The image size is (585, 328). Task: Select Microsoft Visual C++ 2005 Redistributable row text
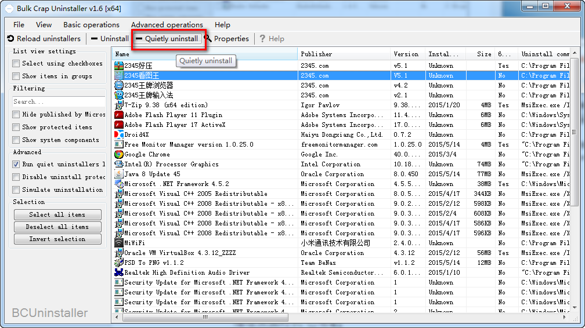pyautogui.click(x=196, y=194)
